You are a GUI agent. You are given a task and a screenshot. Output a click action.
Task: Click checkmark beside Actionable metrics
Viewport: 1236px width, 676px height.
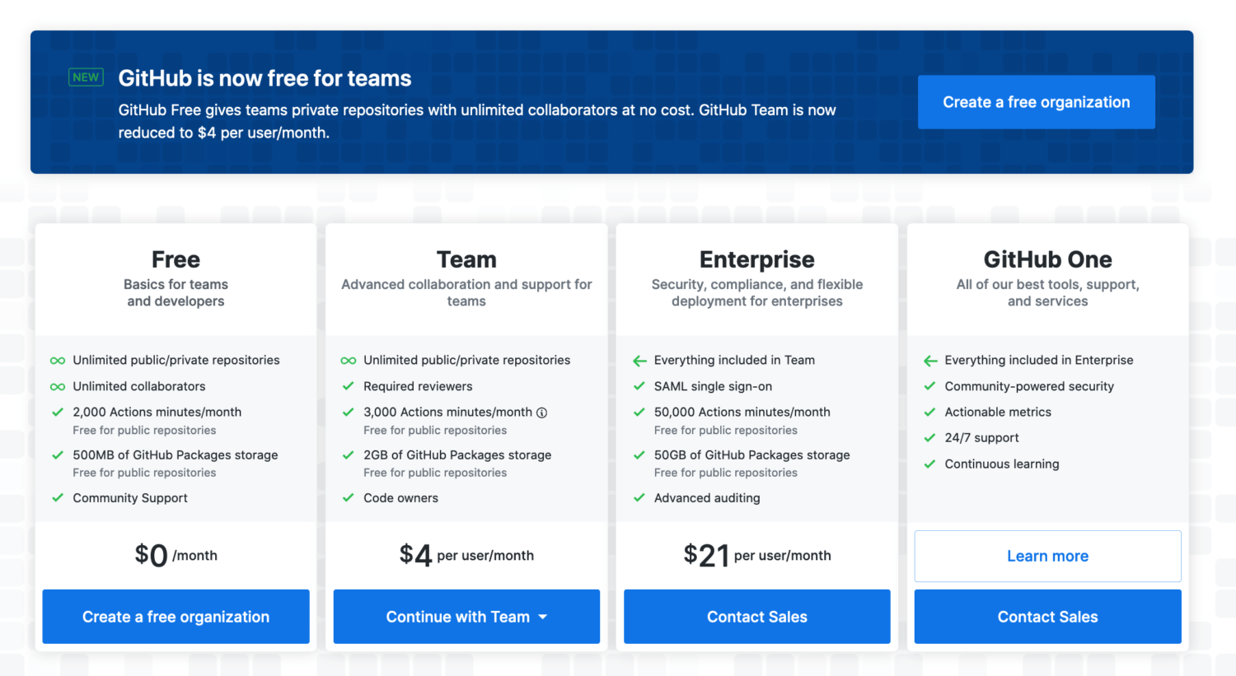pos(930,412)
